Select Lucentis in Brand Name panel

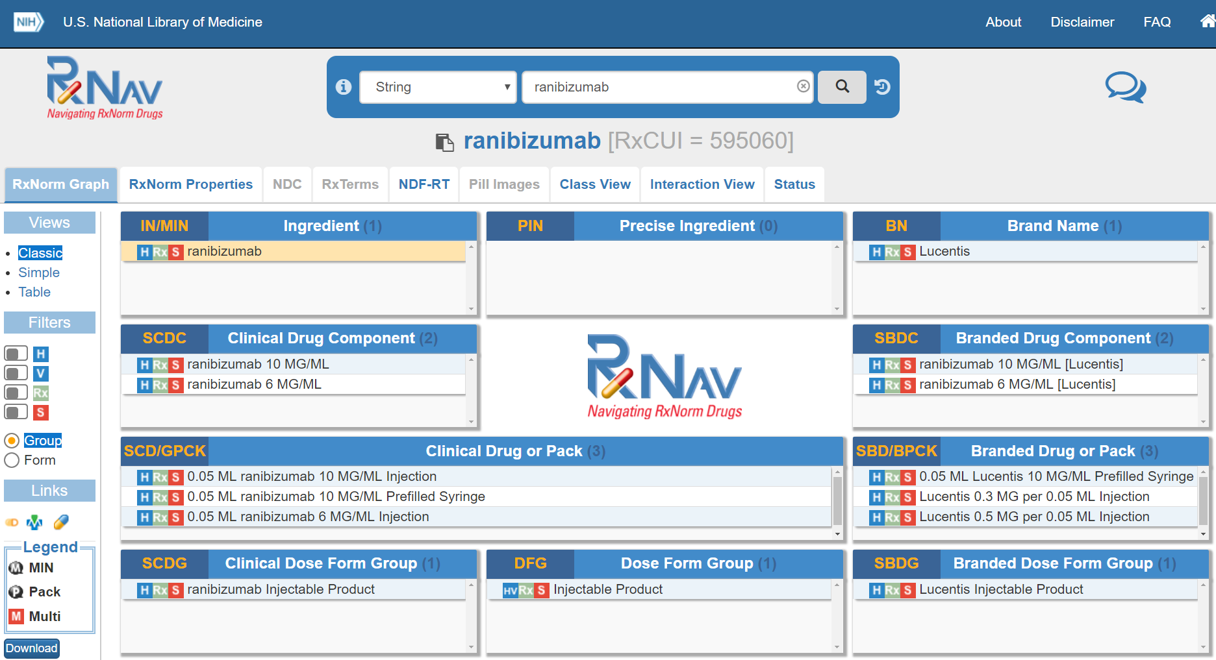1026,252
